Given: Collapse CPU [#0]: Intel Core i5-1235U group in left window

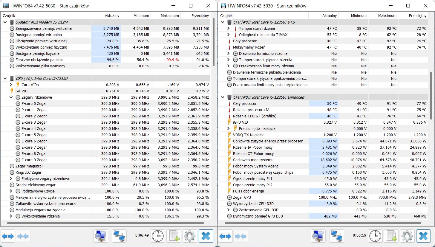Looking at the screenshot, I should pyautogui.click(x=5, y=78).
